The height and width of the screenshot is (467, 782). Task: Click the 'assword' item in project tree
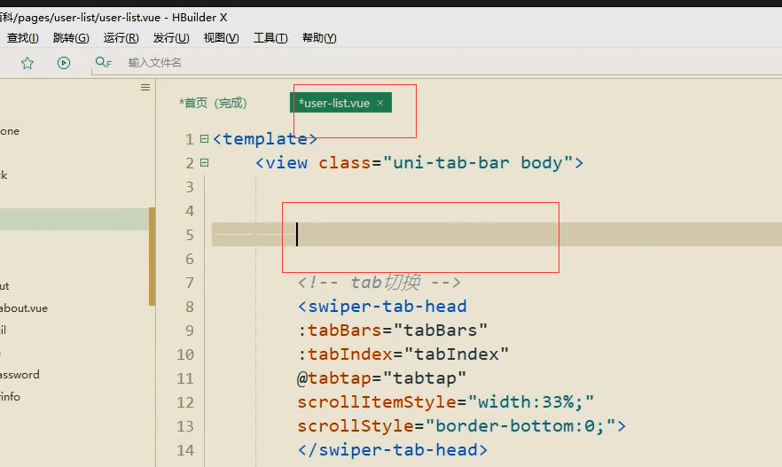click(x=20, y=375)
